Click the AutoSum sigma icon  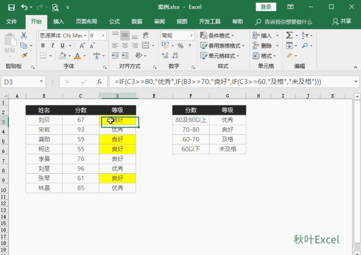[x=289, y=35]
